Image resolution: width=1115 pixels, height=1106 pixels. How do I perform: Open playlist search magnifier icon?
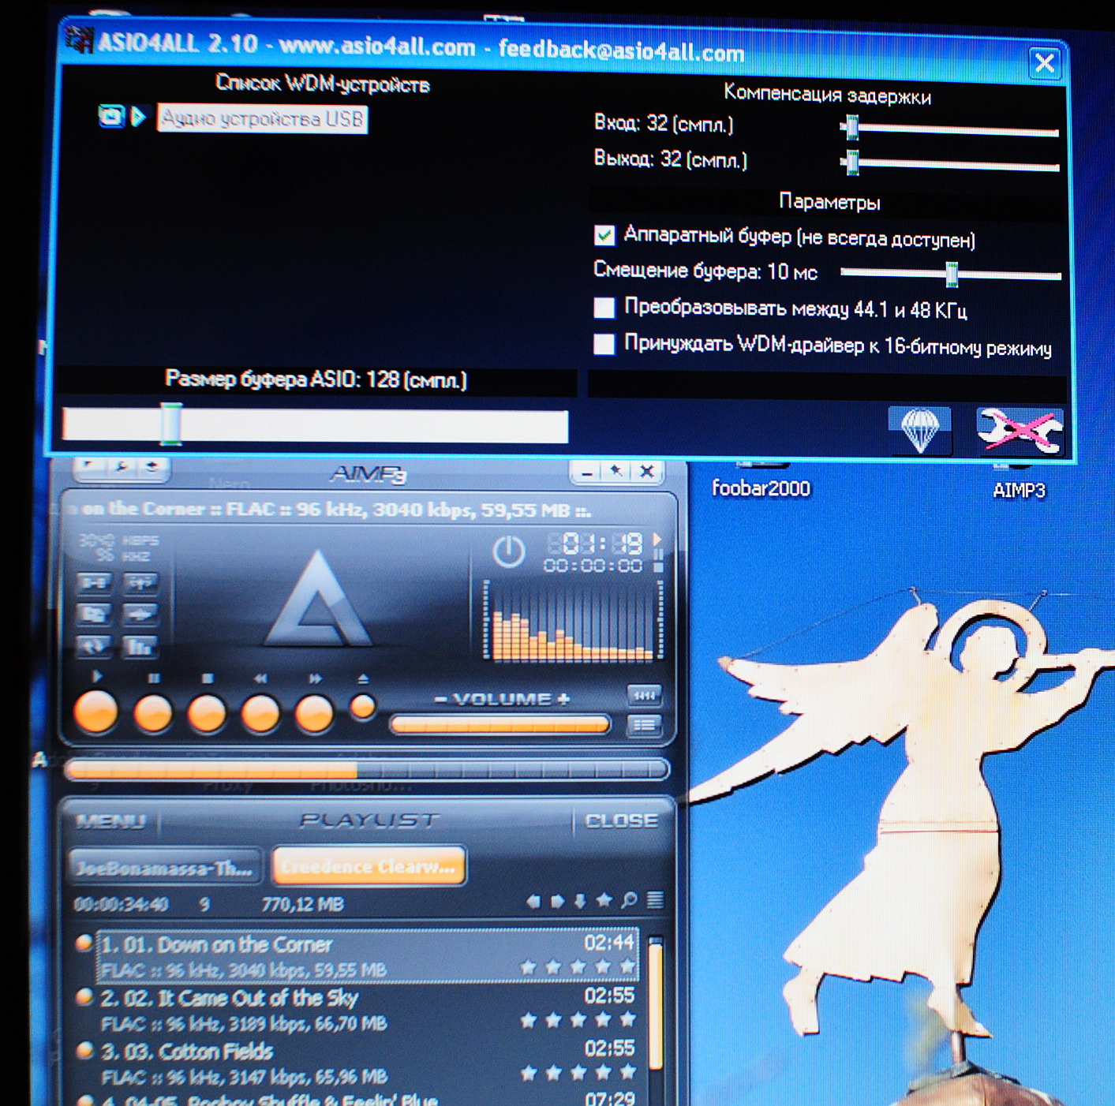(629, 900)
